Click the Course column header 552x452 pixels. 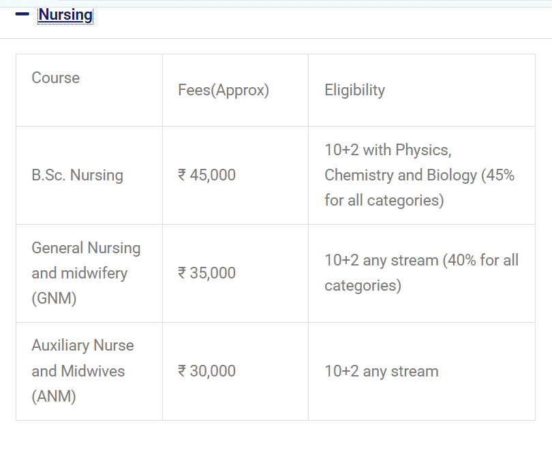[56, 78]
